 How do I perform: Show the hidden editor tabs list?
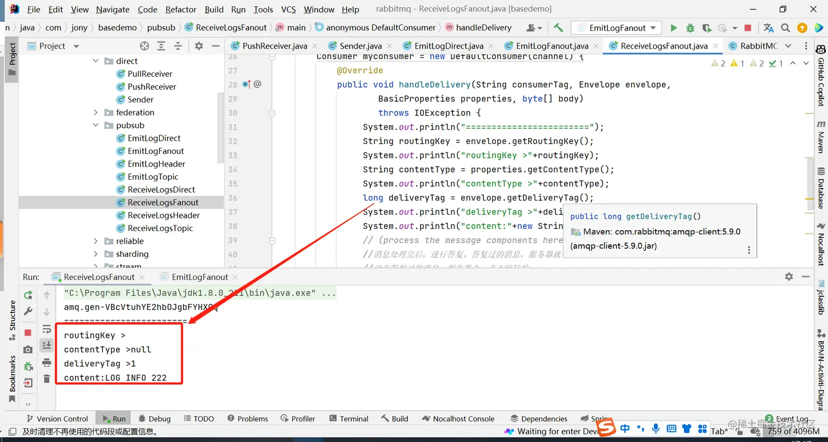coord(788,46)
